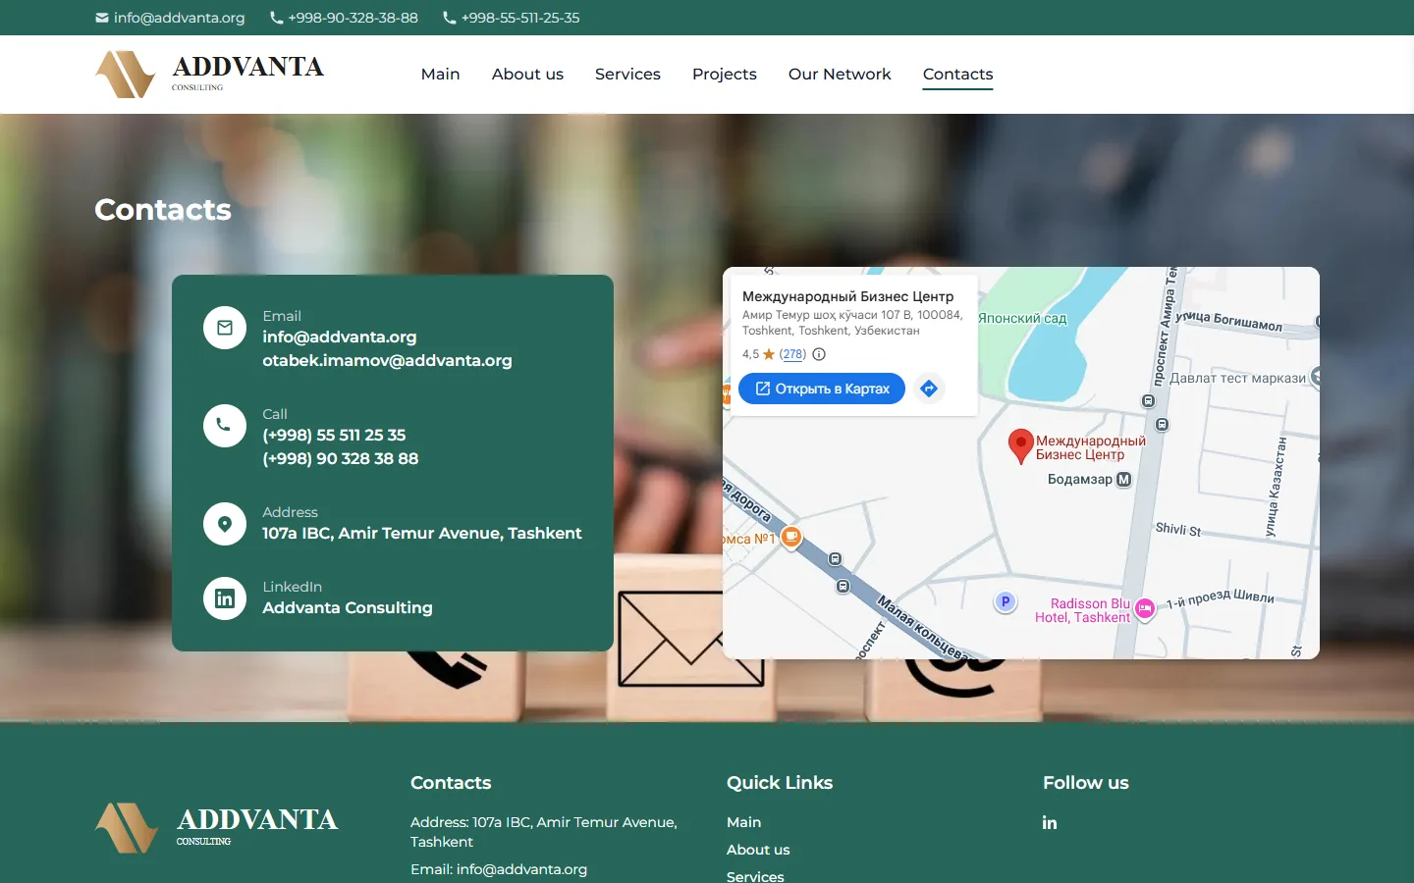
Task: Click the info icon next to reviews
Action: 819,354
